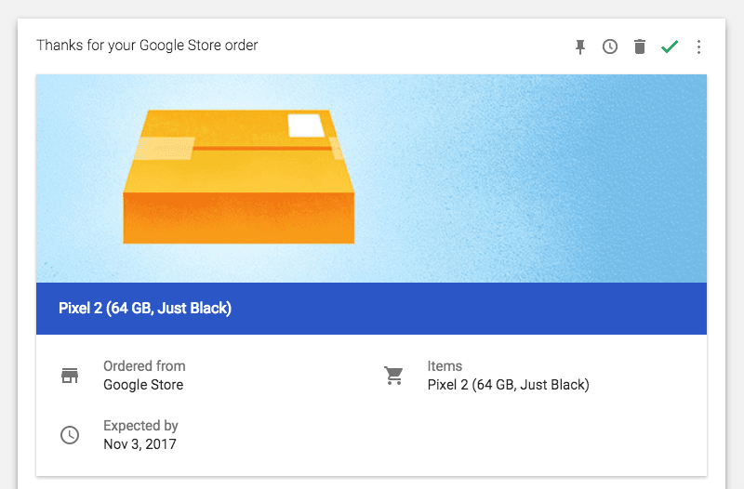Mark the email done with green checkmark
The height and width of the screenshot is (489, 744).
(670, 46)
